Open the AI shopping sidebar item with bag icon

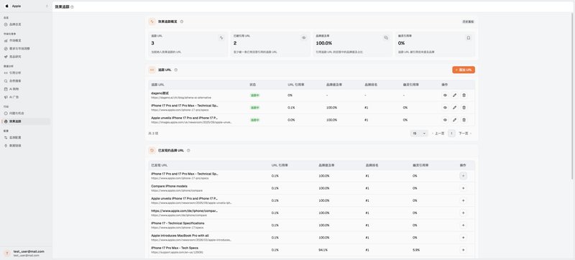click(x=26, y=89)
